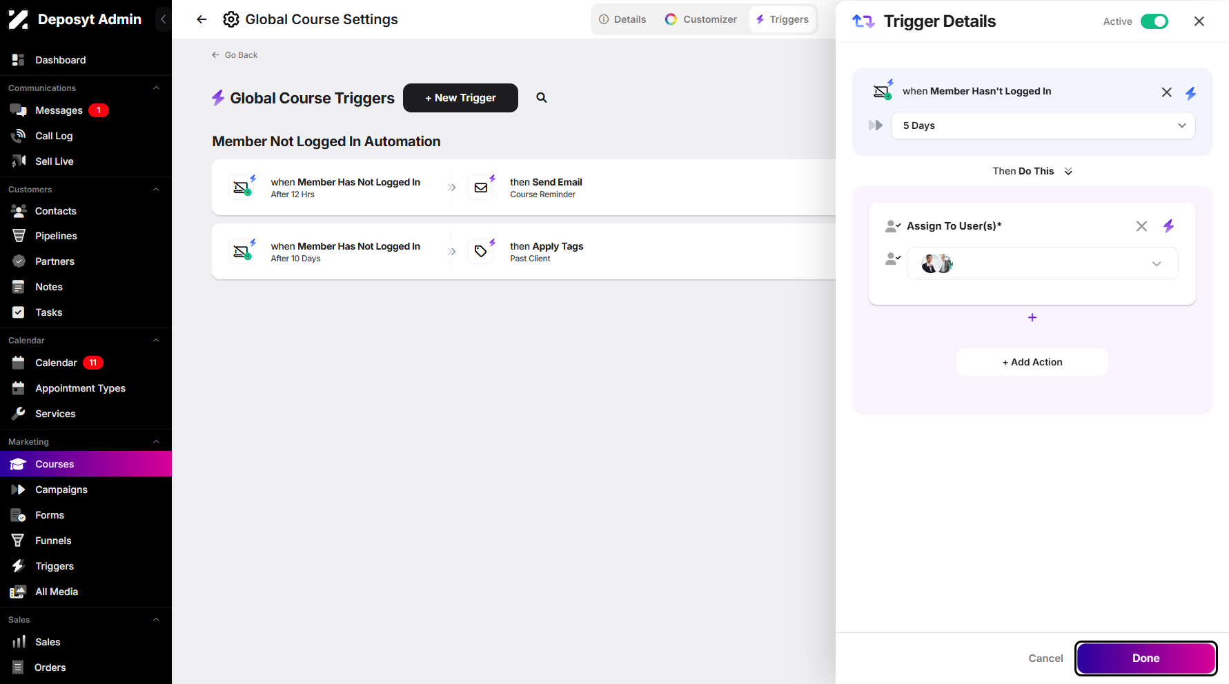The image size is (1229, 684).
Task: Click the lightning icon on the when condition card
Action: (1190, 93)
